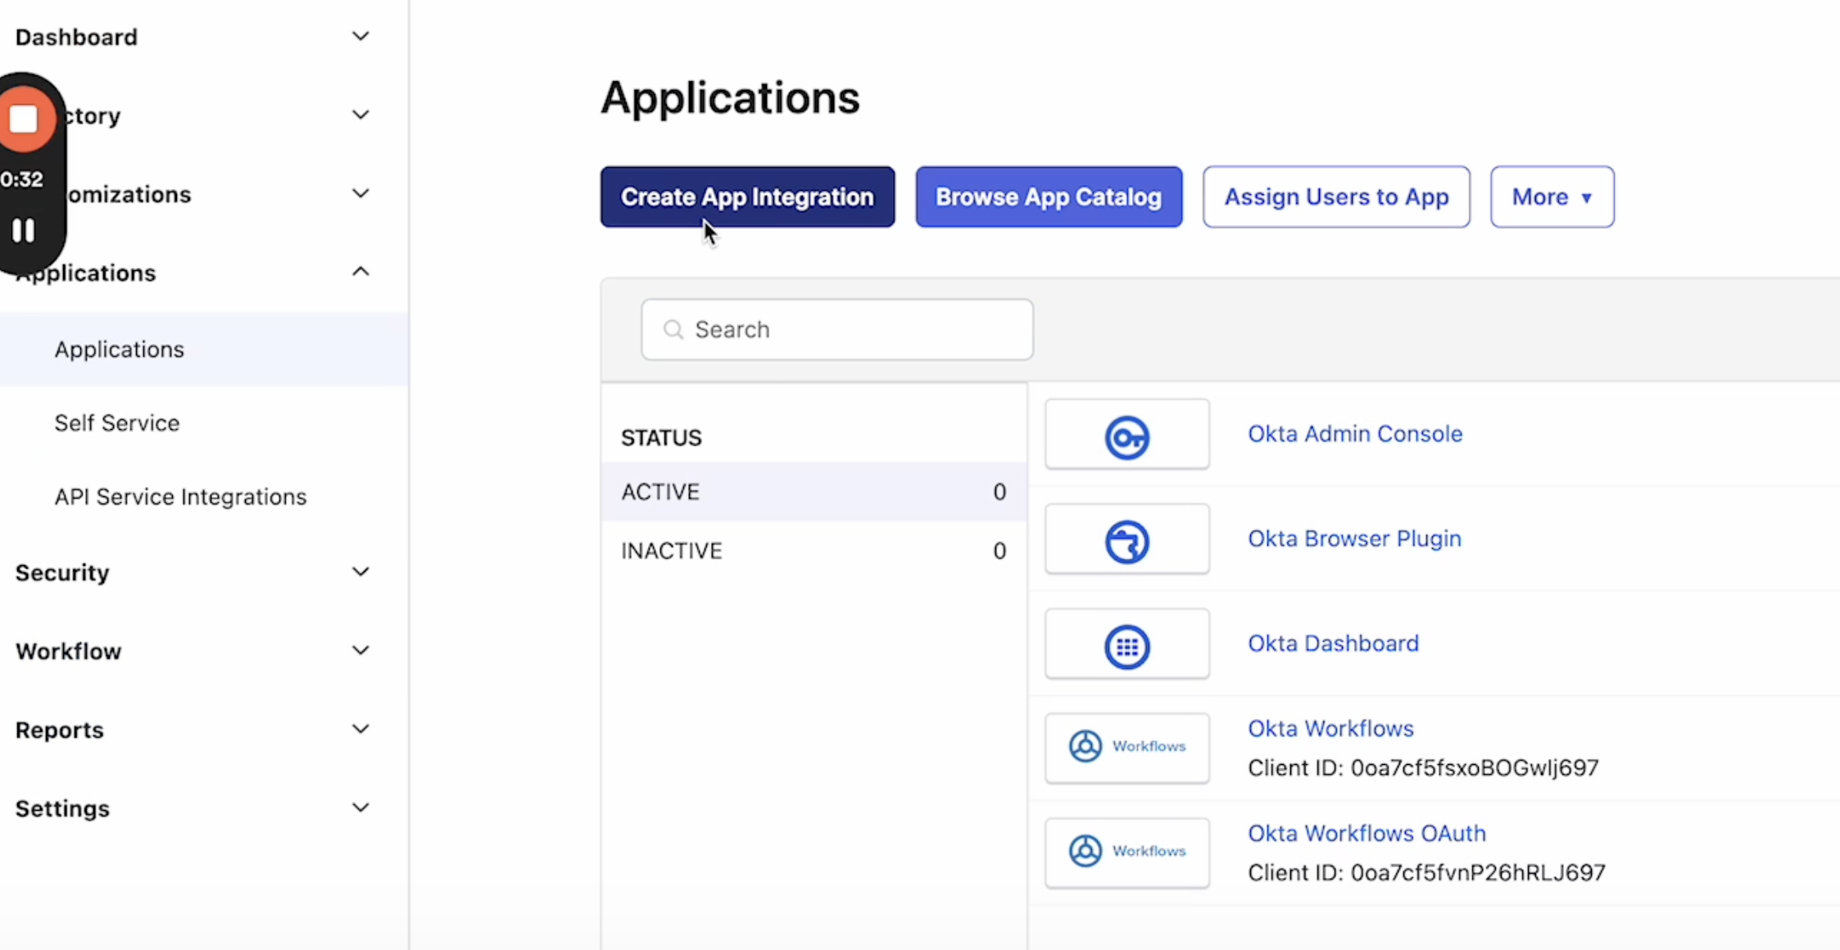The image size is (1840, 950).
Task: Expand the Customizations section chevron
Action: [x=360, y=194]
